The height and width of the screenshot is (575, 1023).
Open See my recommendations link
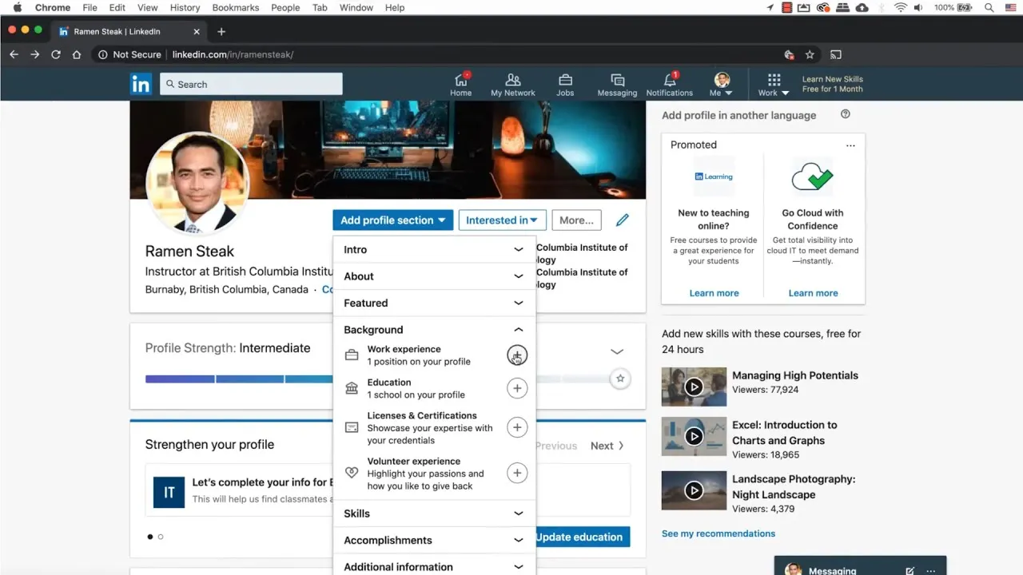[718, 533]
